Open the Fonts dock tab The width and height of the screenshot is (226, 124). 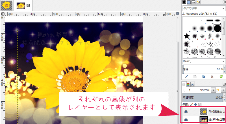(194, 2)
